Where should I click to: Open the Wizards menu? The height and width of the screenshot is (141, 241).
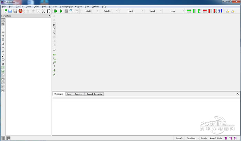click(x=53, y=7)
